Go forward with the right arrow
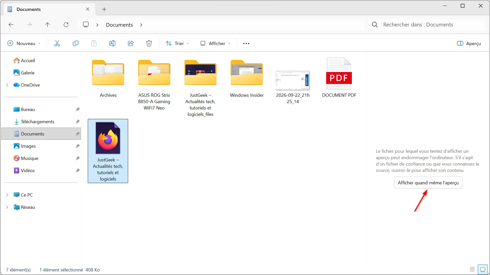This screenshot has width=490, height=275. [29, 25]
